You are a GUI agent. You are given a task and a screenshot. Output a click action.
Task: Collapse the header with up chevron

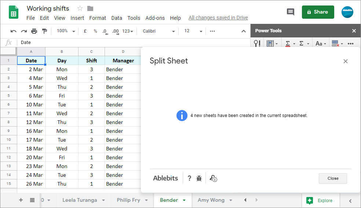[x=244, y=31]
